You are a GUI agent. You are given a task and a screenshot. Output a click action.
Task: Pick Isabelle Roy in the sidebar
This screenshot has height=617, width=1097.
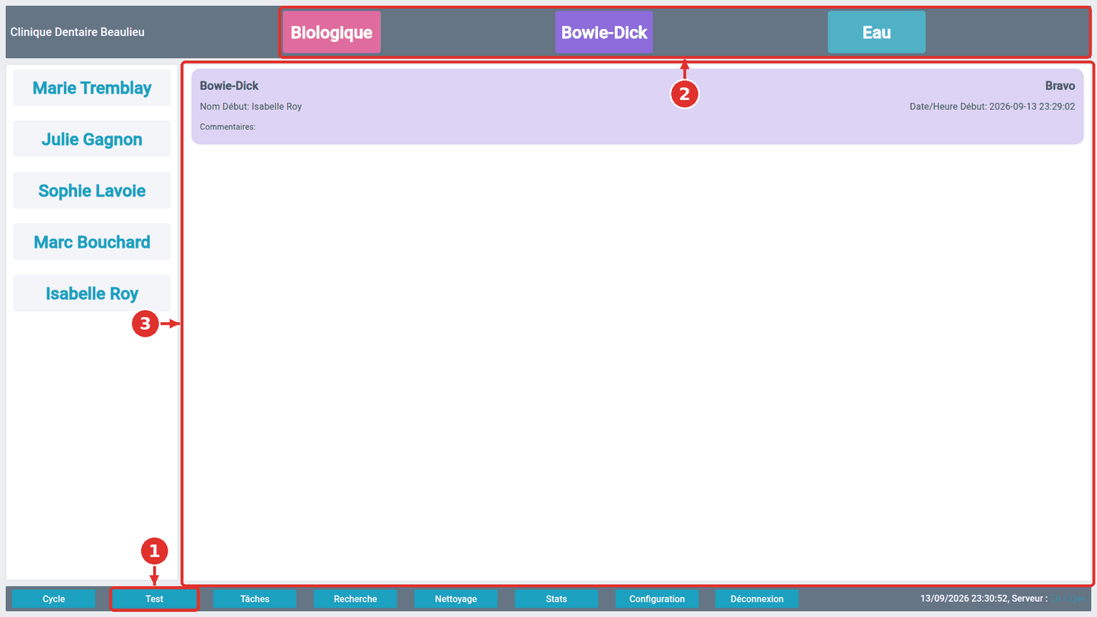point(92,293)
